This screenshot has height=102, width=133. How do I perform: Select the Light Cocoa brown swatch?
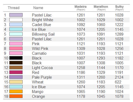pyautogui.click(x=16, y=67)
